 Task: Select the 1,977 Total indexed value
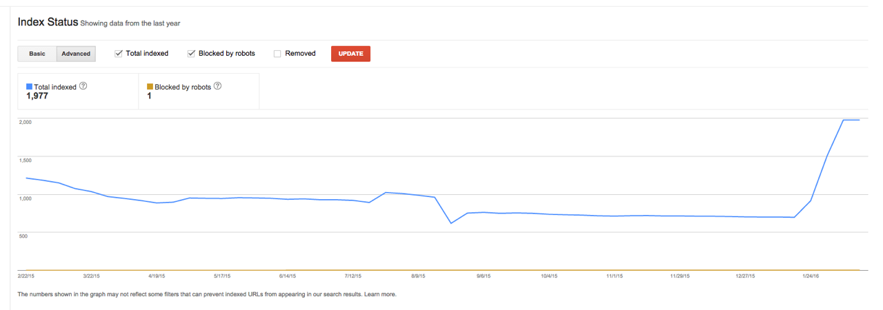point(37,96)
